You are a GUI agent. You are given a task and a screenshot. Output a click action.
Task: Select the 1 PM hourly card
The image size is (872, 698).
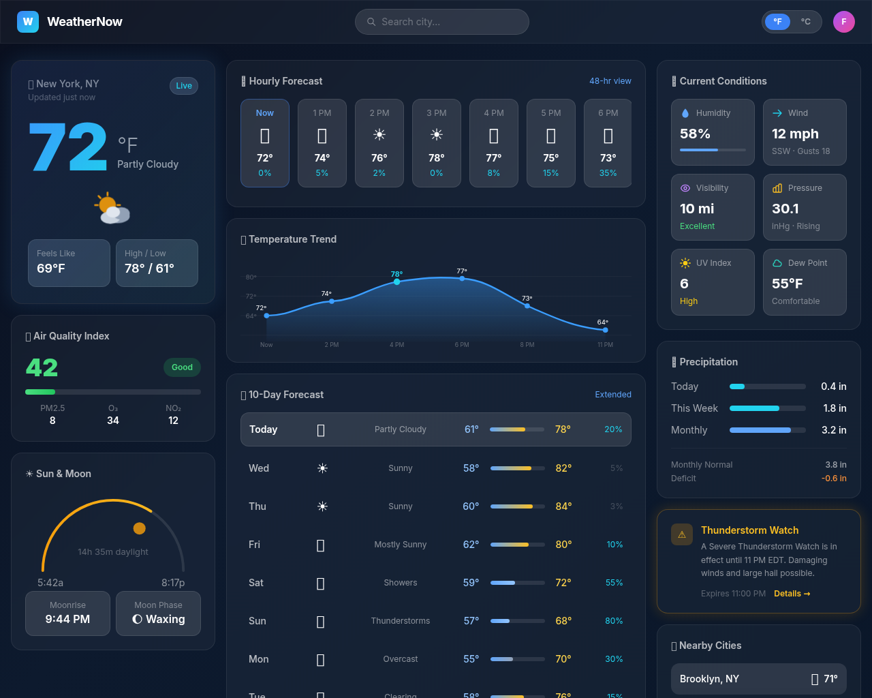(322, 143)
